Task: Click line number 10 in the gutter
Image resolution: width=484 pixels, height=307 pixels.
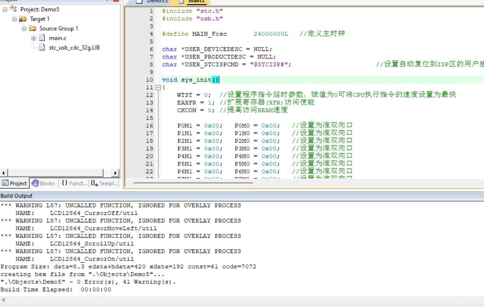Action: (149, 80)
